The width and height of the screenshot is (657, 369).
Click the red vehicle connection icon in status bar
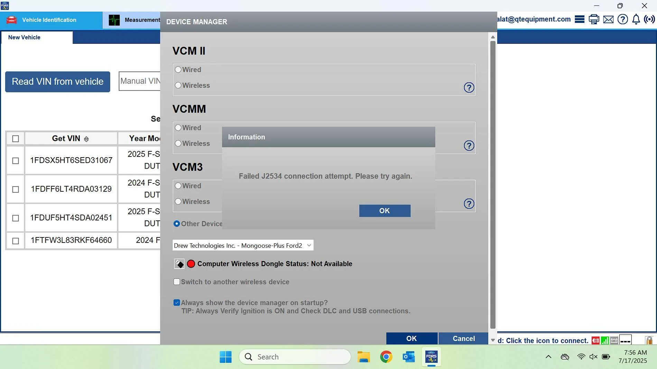point(595,341)
